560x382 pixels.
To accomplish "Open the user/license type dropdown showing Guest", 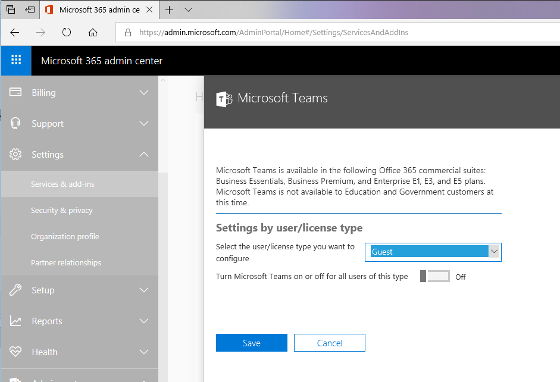I will 433,252.
